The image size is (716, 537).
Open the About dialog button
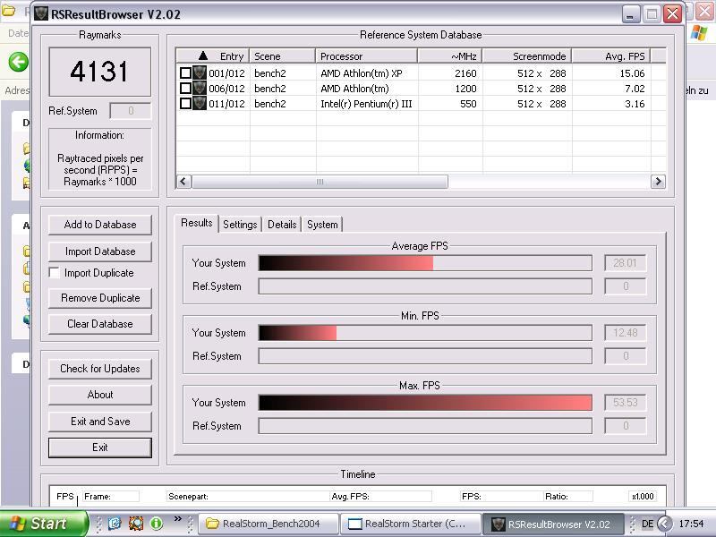pos(100,395)
